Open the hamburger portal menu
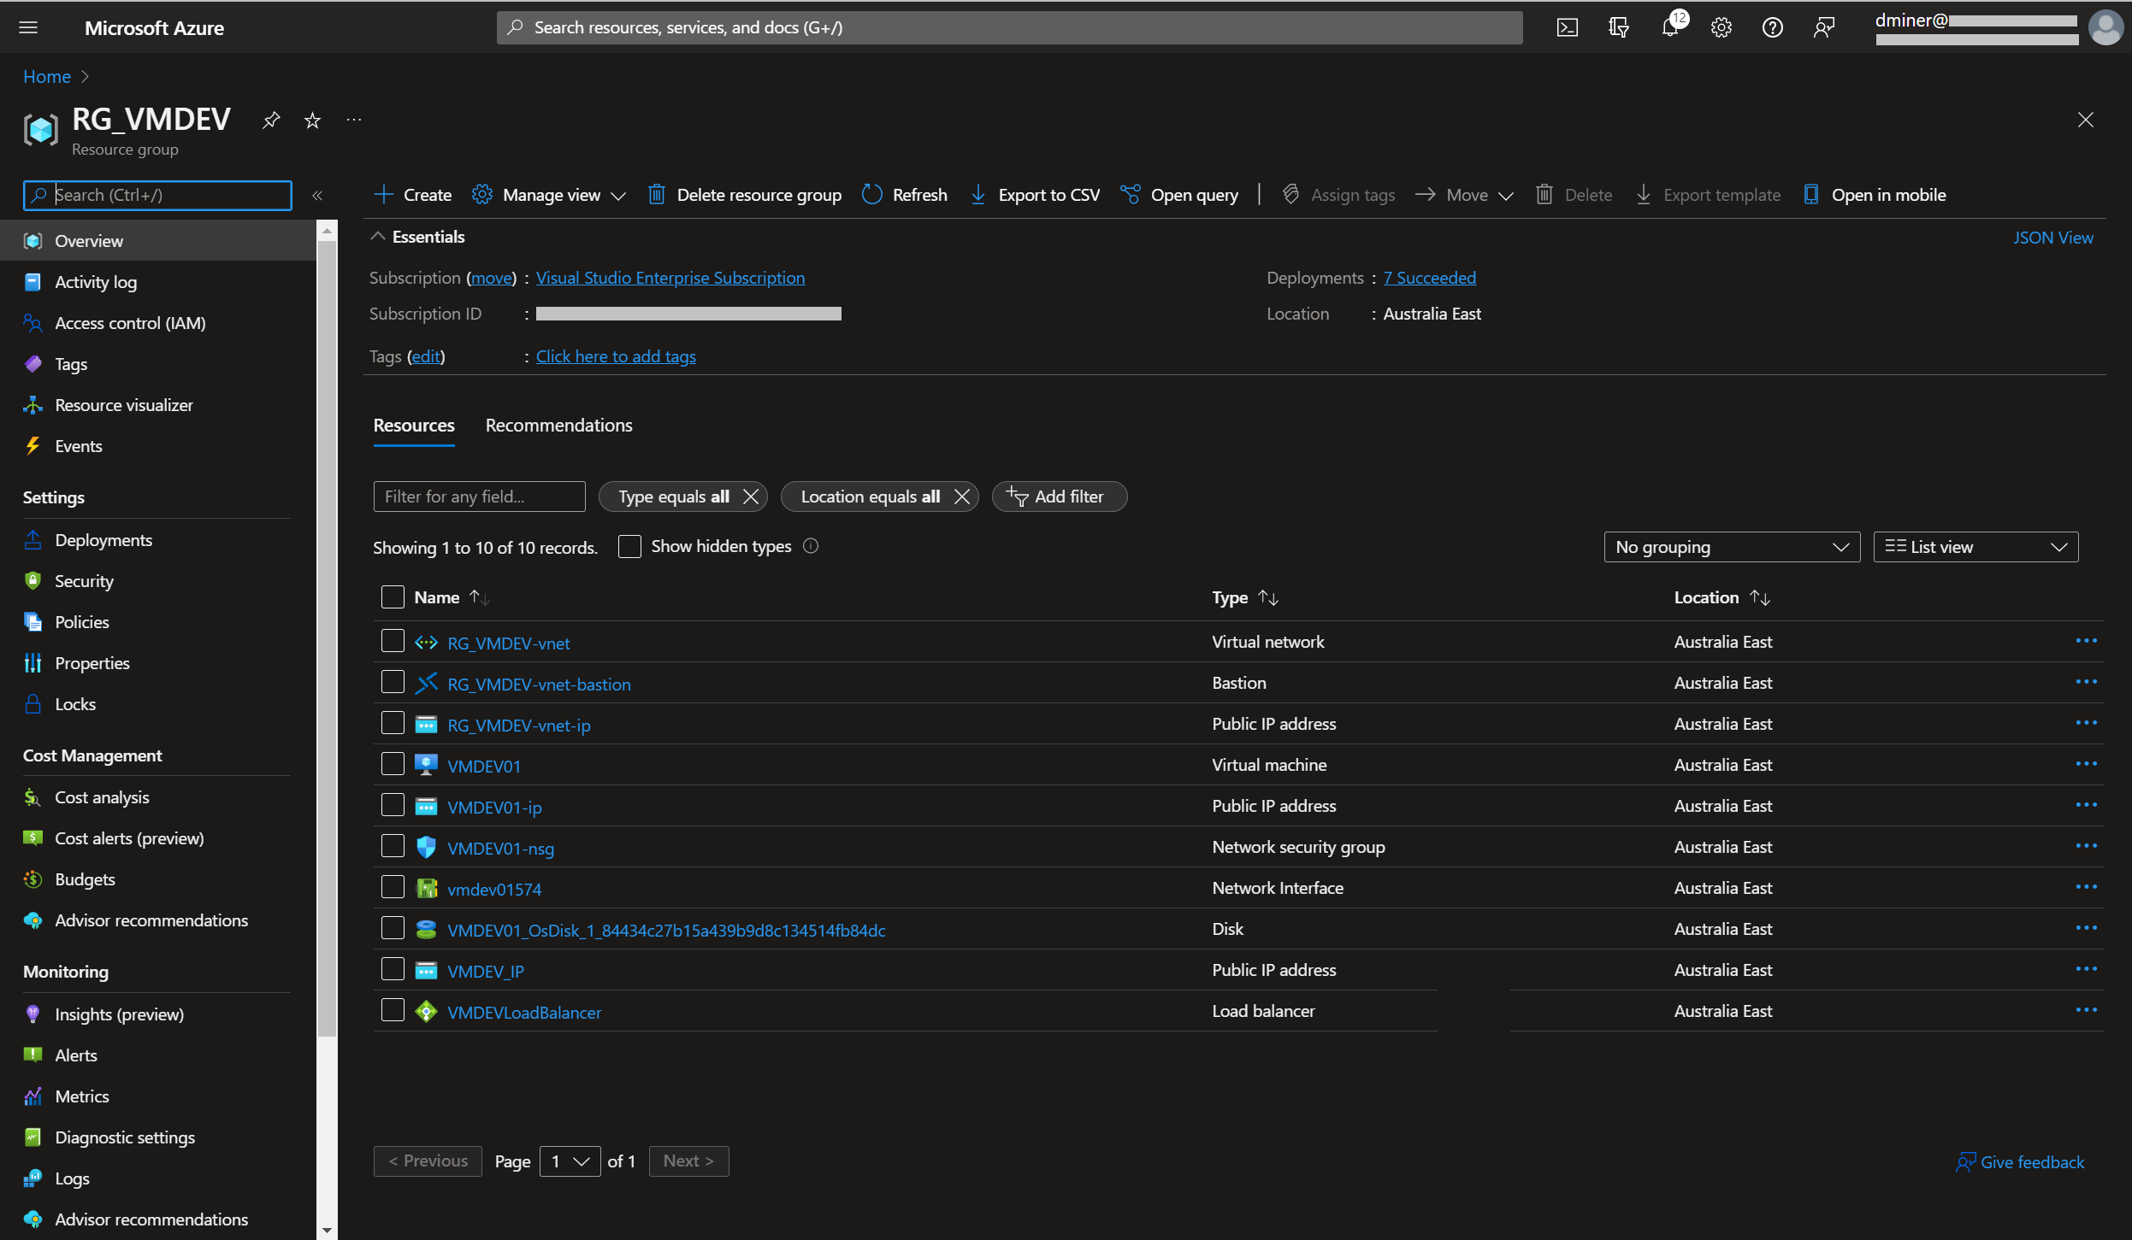This screenshot has width=2132, height=1240. pyautogui.click(x=28, y=27)
